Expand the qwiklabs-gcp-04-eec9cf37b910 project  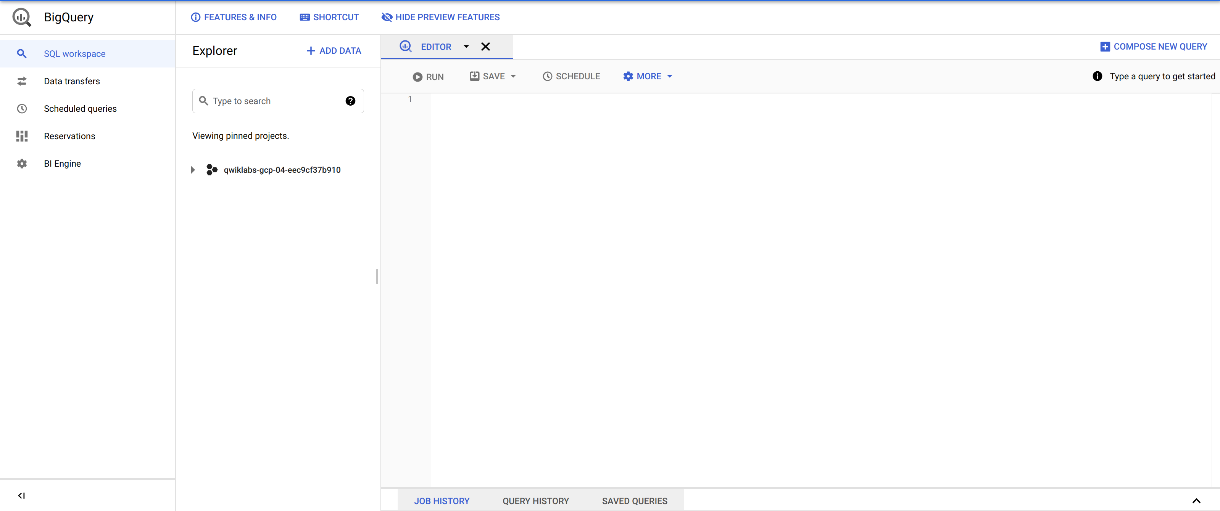click(x=193, y=170)
